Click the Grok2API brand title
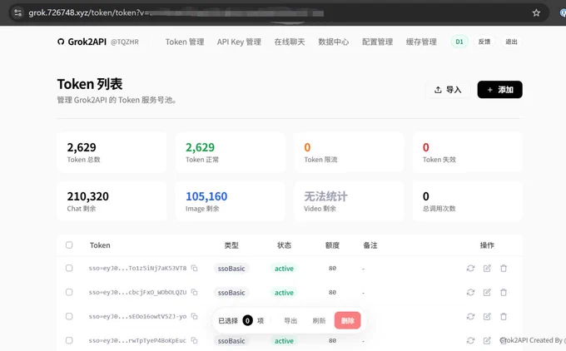This screenshot has width=566, height=351. pyautogui.click(x=87, y=42)
